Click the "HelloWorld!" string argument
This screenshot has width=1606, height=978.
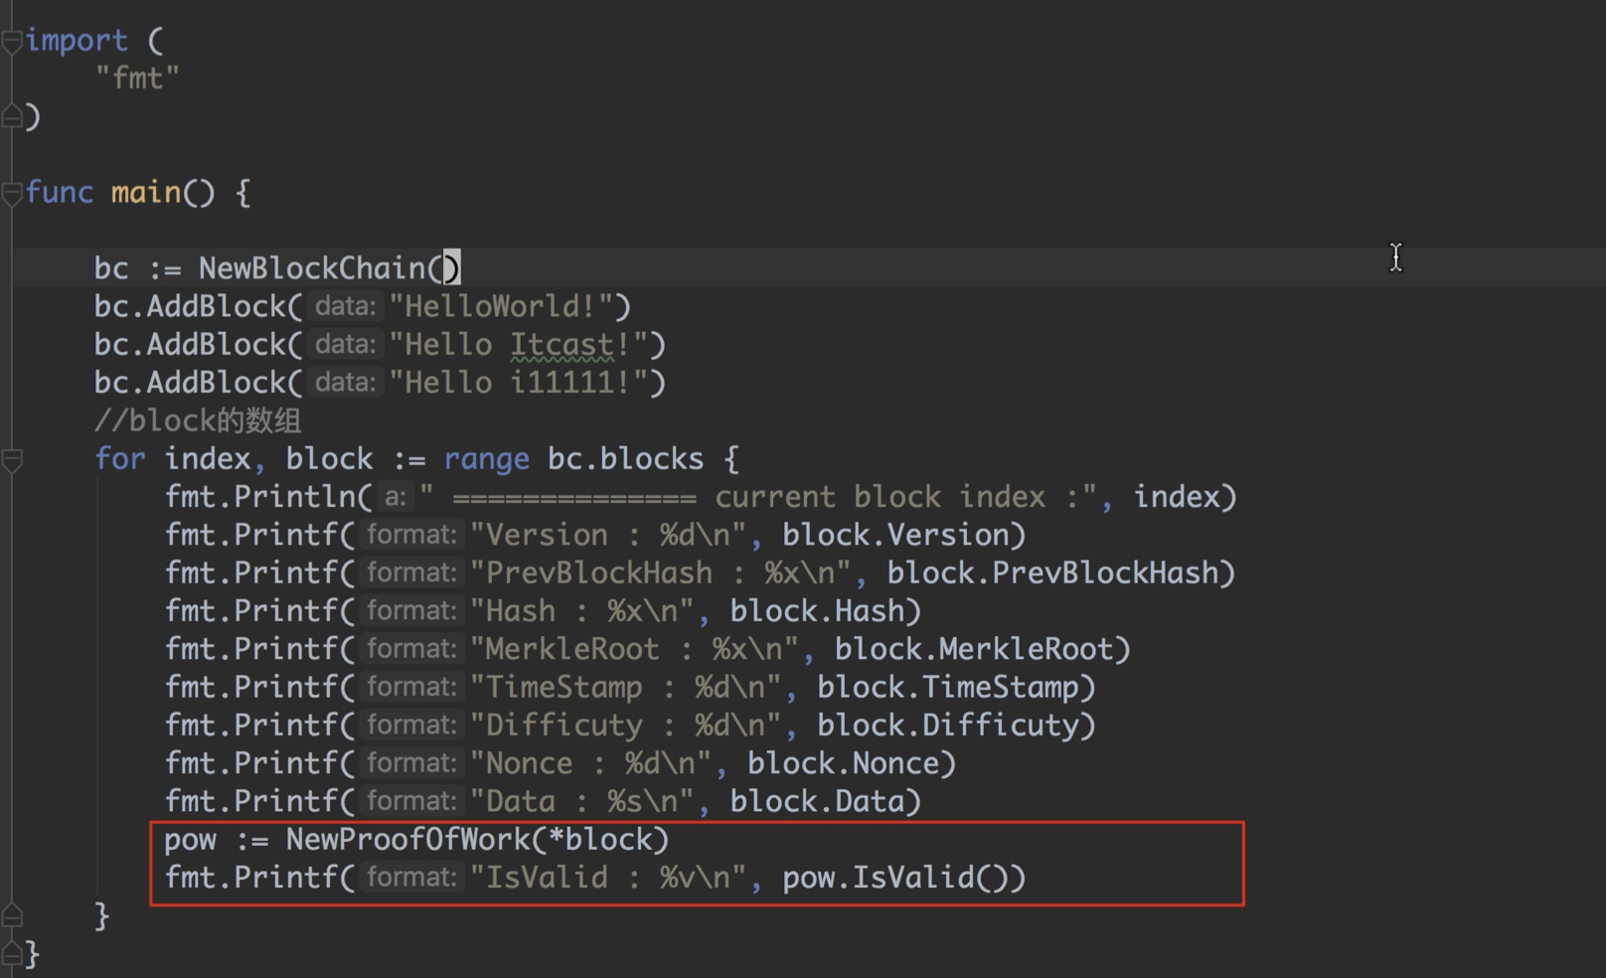(501, 306)
